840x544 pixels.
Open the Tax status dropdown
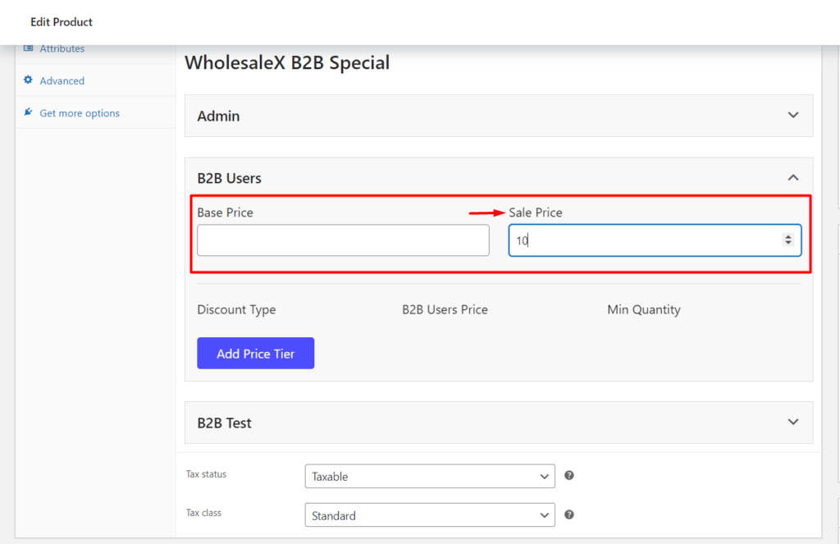pyautogui.click(x=430, y=476)
